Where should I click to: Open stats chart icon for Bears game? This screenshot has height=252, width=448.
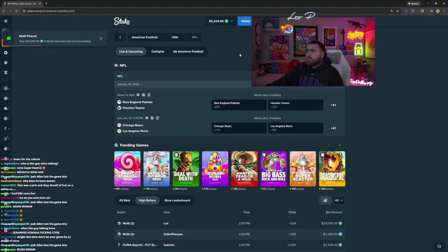tap(152, 118)
